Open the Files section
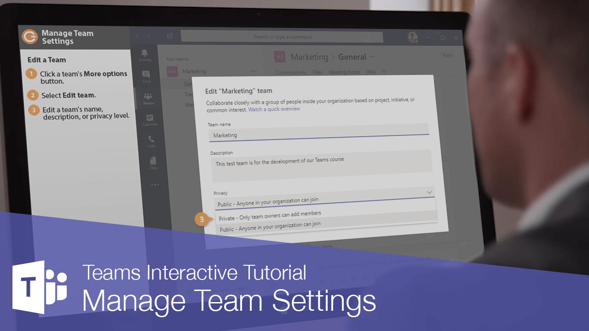Viewport: 589px width, 331px height. (x=153, y=161)
